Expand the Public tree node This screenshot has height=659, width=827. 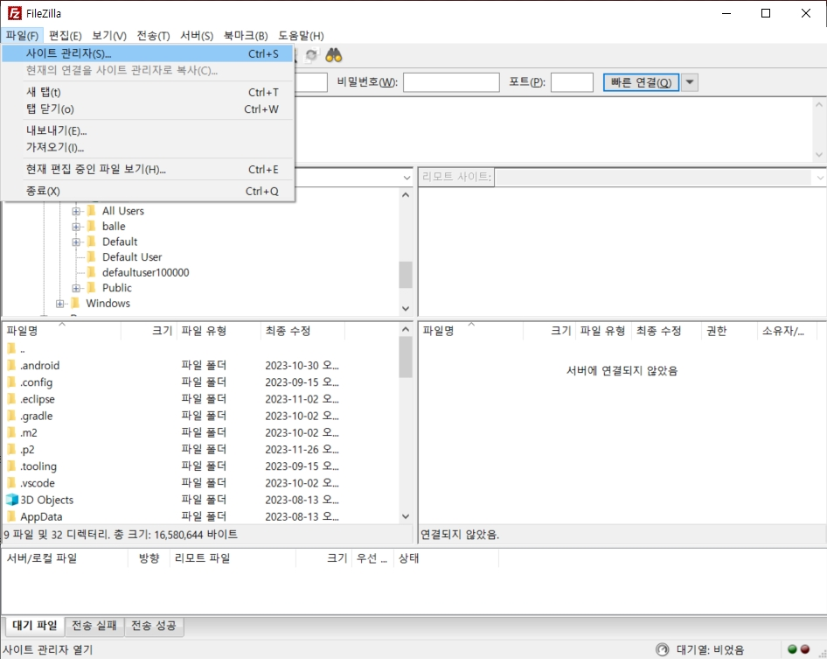76,288
